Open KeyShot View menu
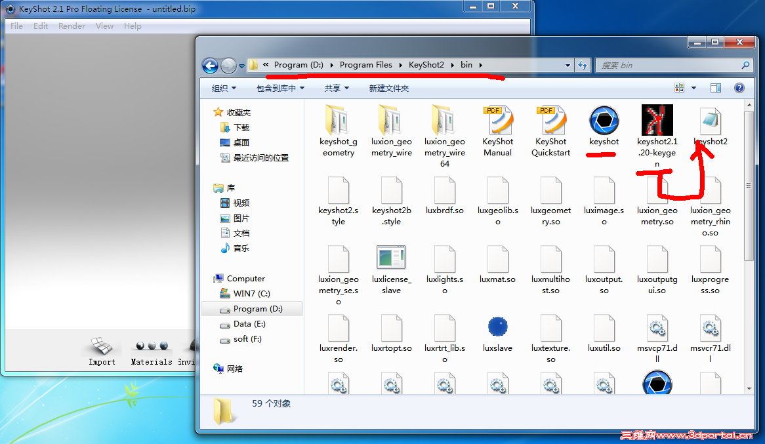The height and width of the screenshot is (444, 765). pyautogui.click(x=104, y=26)
